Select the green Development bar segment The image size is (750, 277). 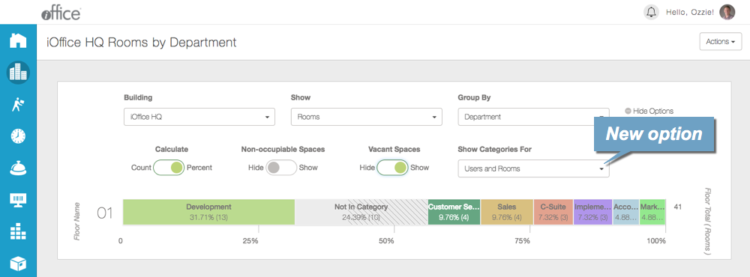[208, 212]
